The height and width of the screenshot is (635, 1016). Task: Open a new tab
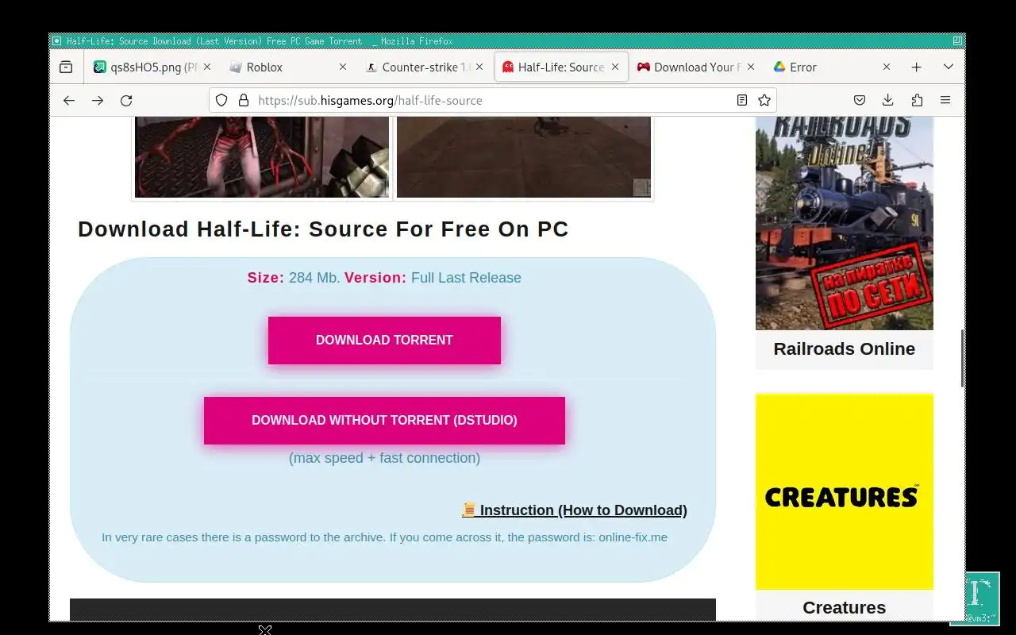pos(917,67)
